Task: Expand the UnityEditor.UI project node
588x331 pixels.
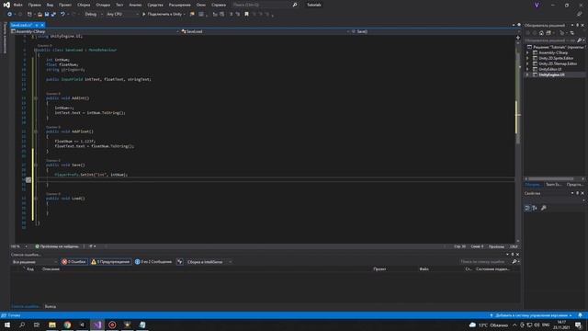Action: point(527,69)
